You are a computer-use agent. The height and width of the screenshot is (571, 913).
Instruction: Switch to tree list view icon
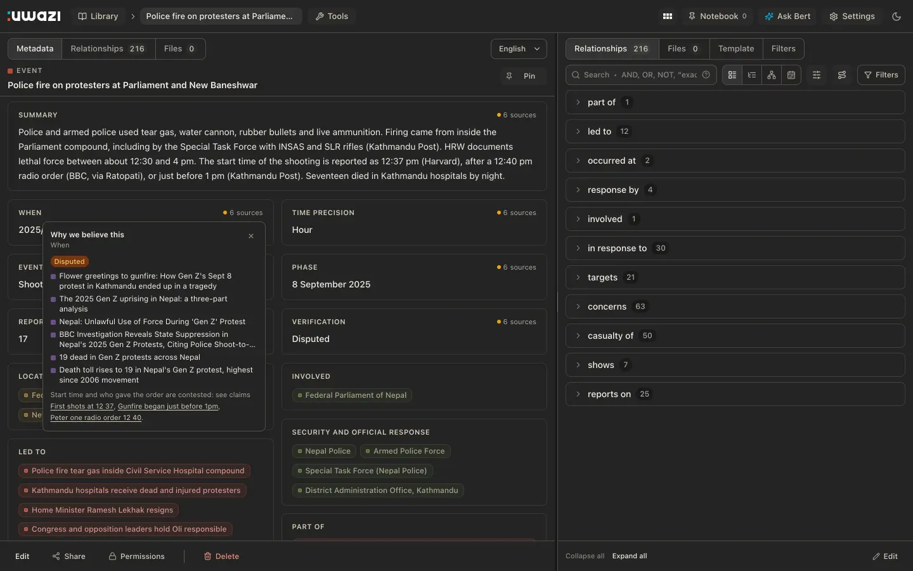pos(752,75)
